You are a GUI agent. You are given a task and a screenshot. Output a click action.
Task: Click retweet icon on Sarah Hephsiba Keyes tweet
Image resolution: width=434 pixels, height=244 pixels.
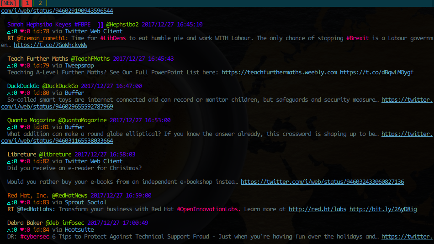9,31
